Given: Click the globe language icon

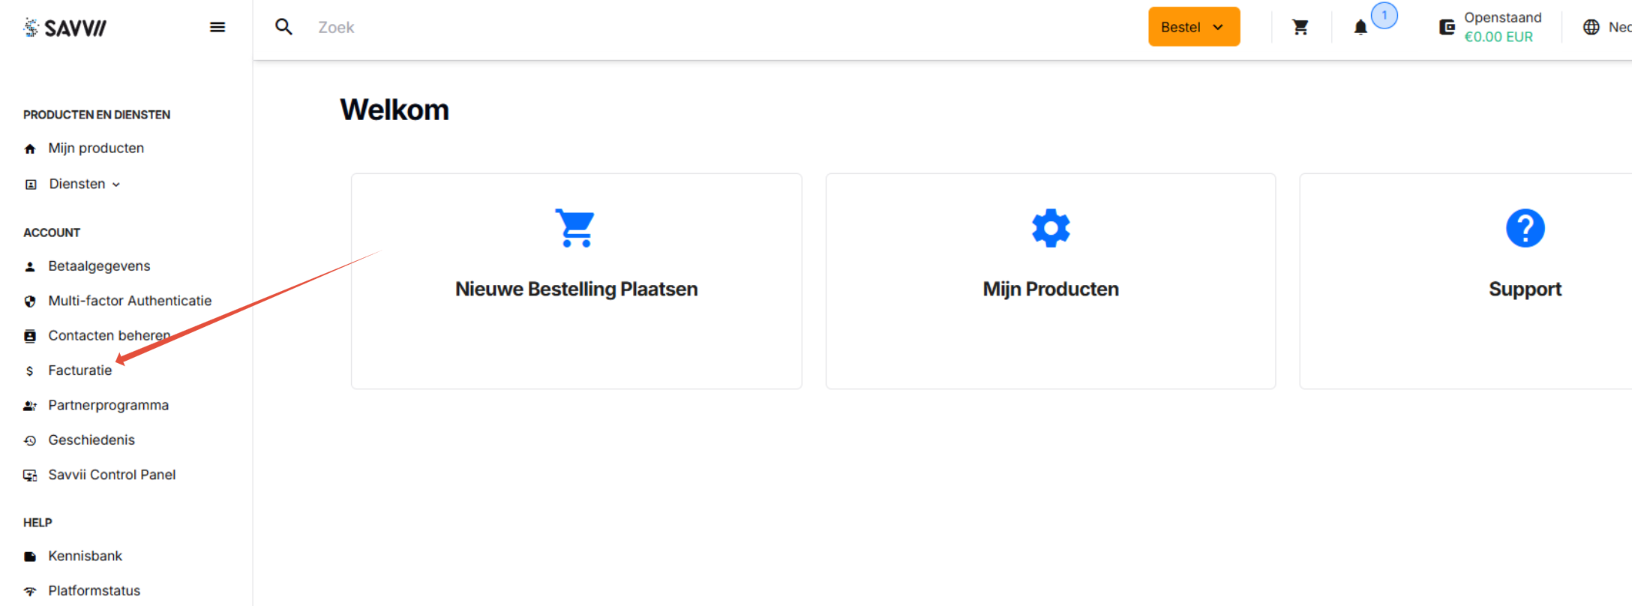Looking at the screenshot, I should [x=1591, y=28].
